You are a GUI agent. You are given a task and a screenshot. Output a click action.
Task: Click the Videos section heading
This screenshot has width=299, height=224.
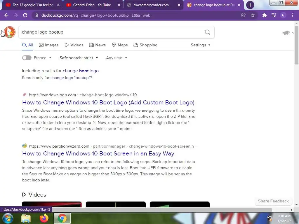point(34,195)
